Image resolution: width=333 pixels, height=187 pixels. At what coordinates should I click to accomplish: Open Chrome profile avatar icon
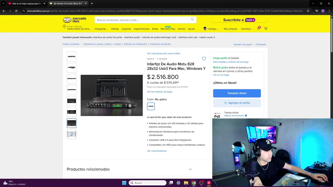[x=323, y=11]
